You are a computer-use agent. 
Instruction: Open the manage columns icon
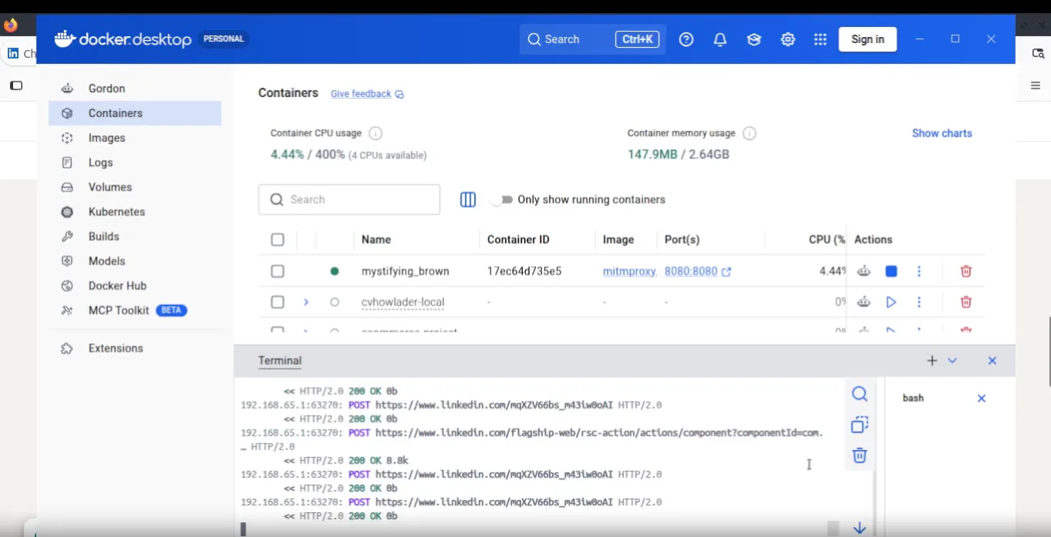pyautogui.click(x=468, y=200)
